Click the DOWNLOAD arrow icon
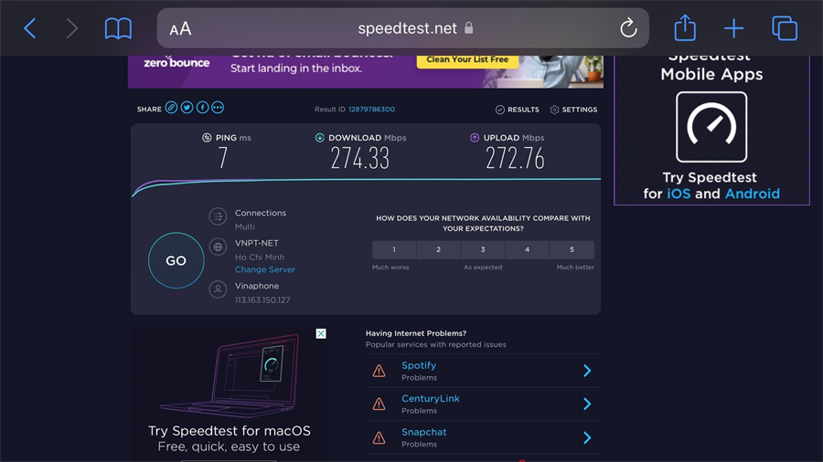This screenshot has width=823, height=462. click(319, 138)
